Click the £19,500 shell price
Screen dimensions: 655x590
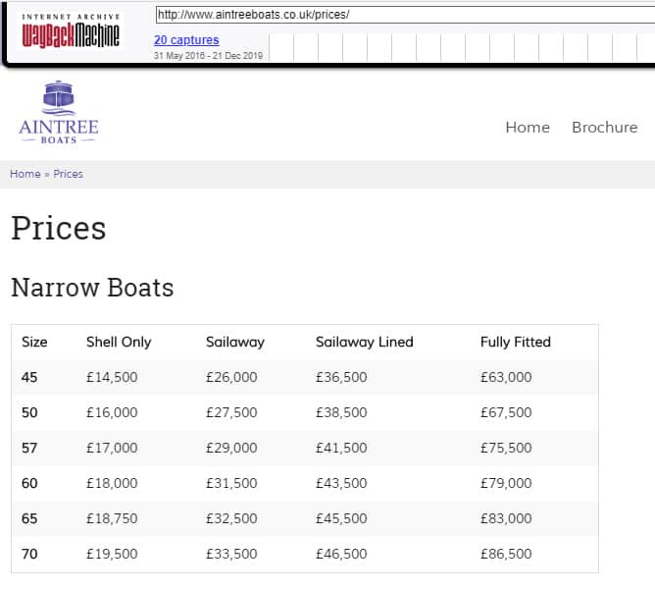(x=112, y=554)
